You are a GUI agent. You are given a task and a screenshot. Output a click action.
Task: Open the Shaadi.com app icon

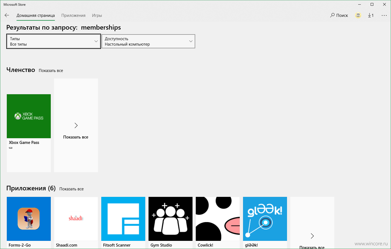(x=76, y=219)
